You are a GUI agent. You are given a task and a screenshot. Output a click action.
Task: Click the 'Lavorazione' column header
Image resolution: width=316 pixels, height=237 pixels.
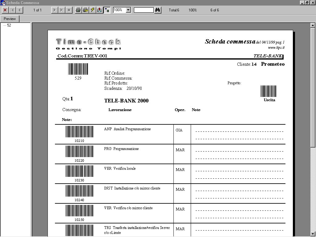click(x=120, y=110)
